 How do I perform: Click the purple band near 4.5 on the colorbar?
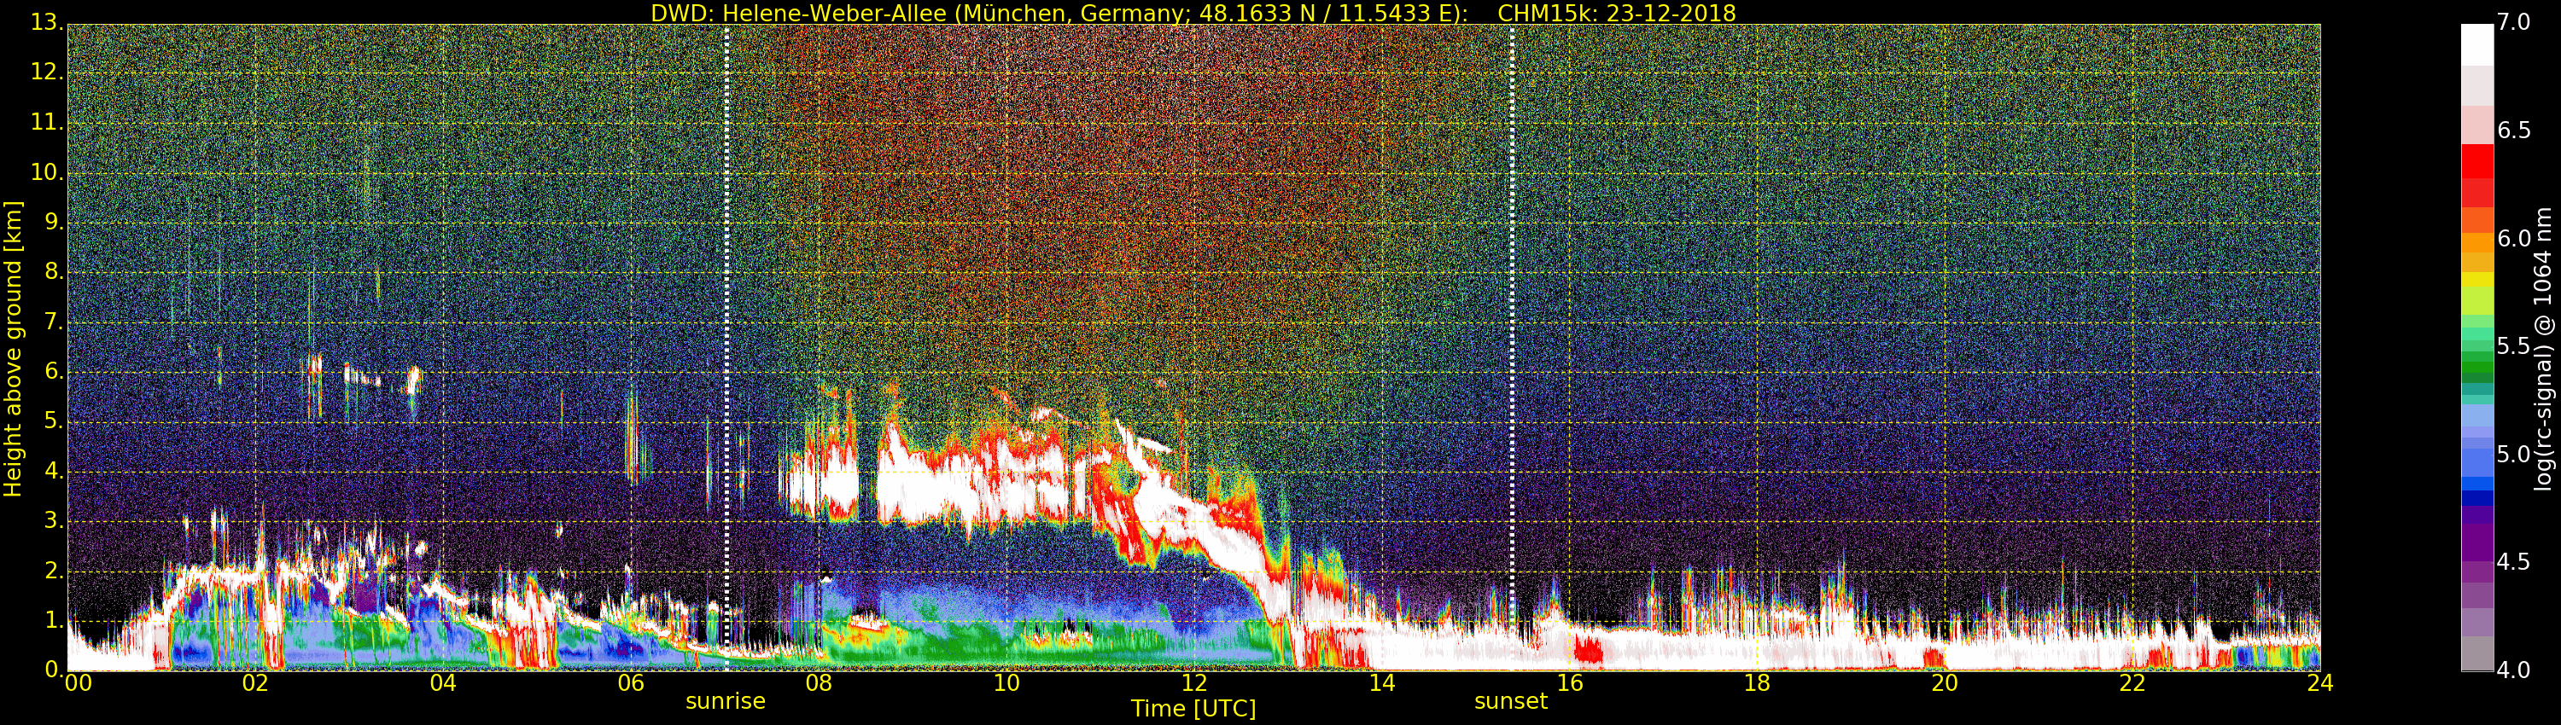pos(2477,561)
